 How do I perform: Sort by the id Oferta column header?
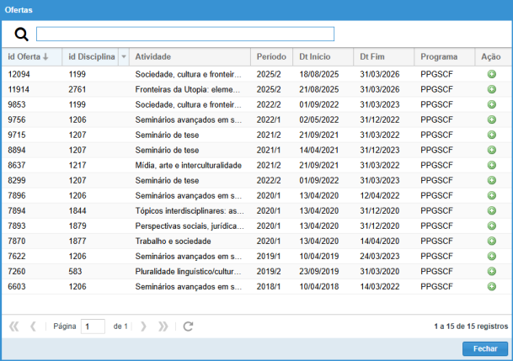[x=27, y=57]
